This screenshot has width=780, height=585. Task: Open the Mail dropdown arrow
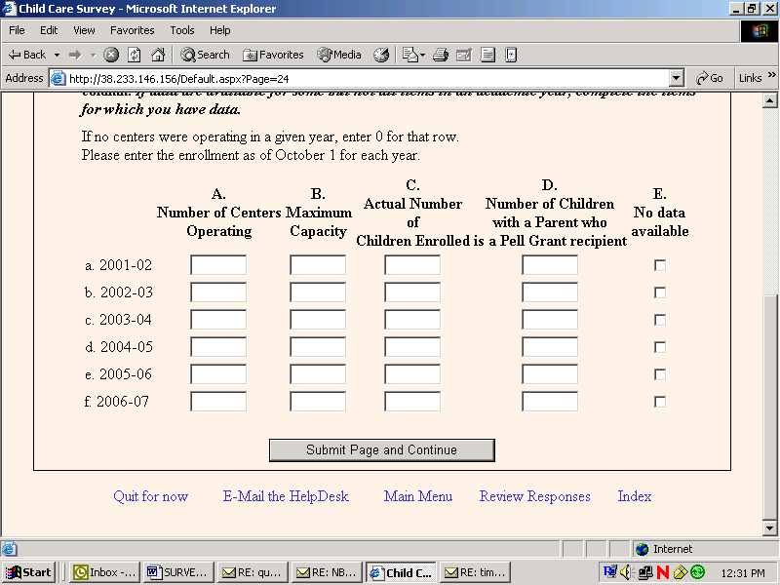coord(422,55)
